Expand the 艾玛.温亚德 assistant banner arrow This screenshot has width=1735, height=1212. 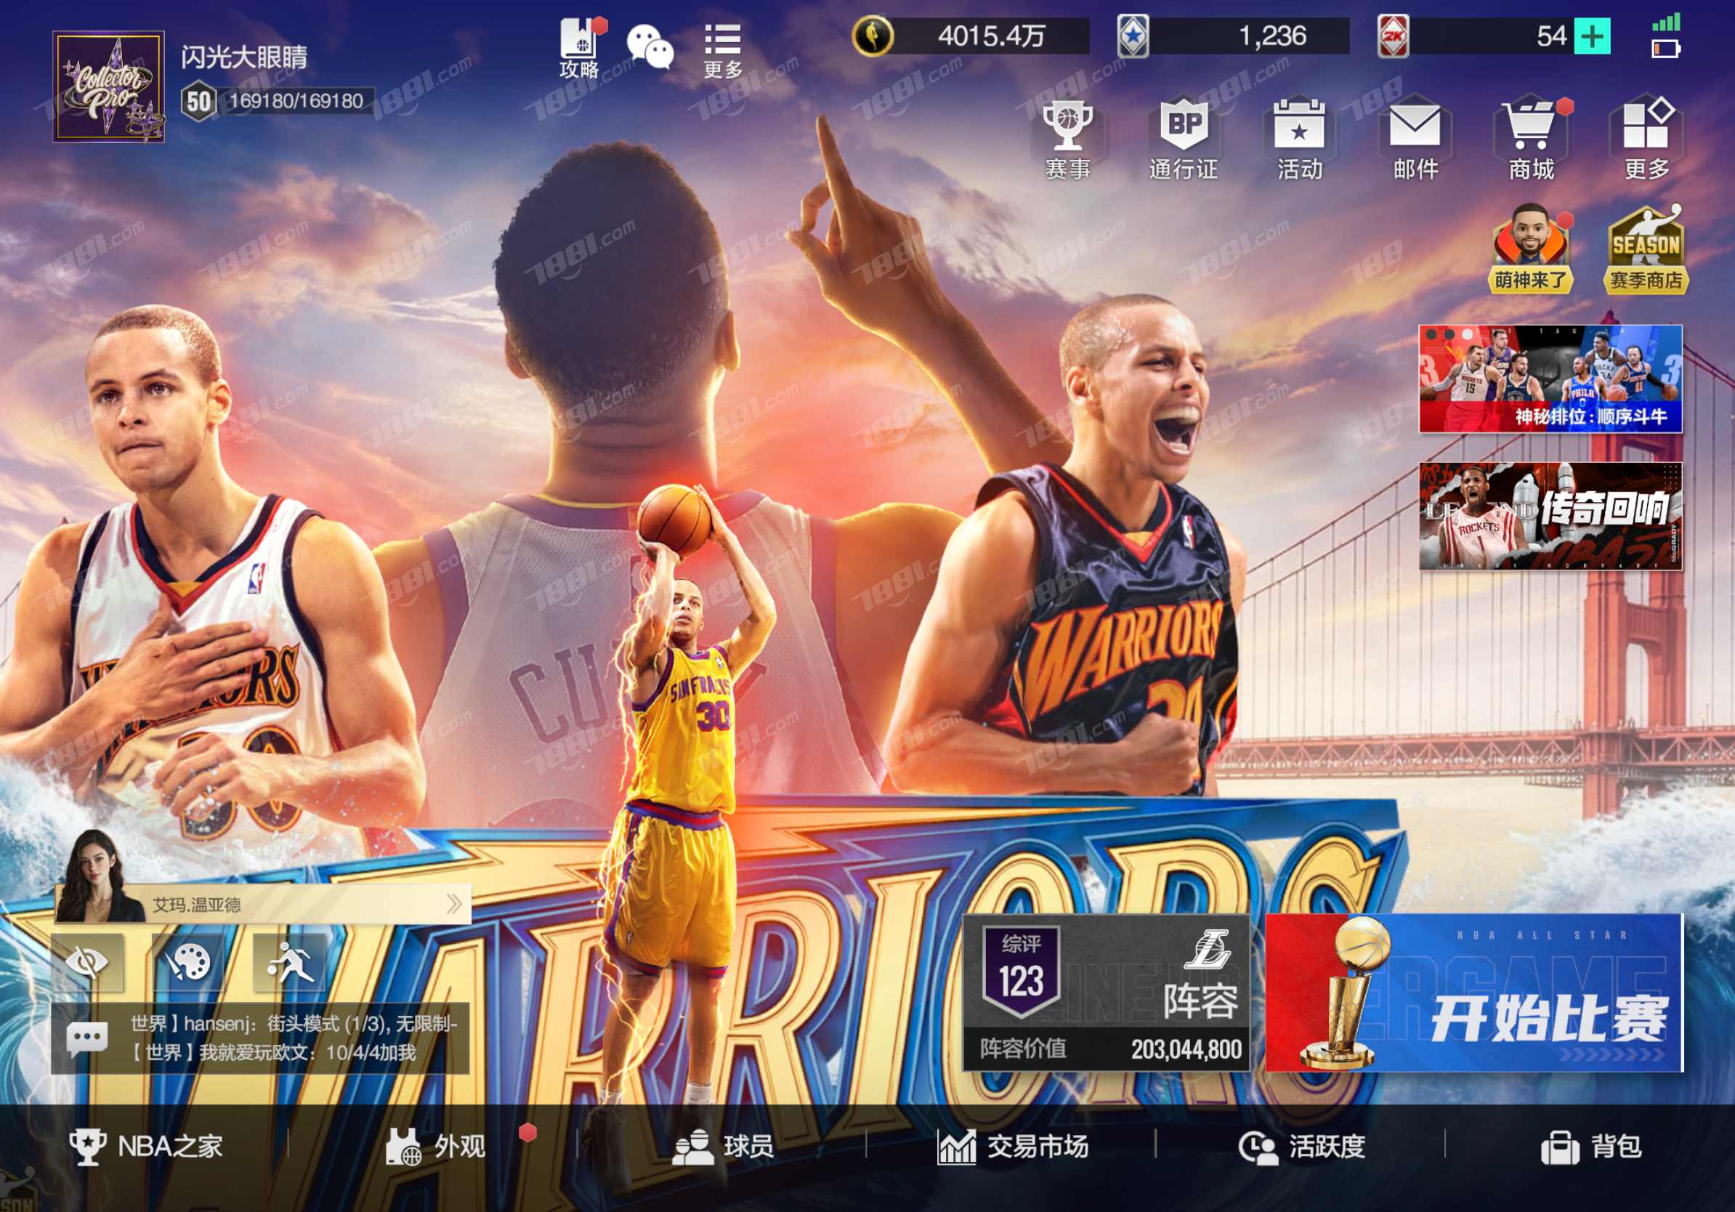(454, 903)
